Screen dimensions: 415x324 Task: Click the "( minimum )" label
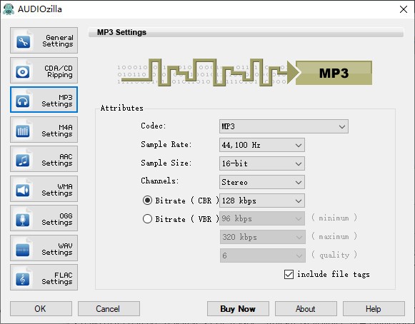click(334, 218)
